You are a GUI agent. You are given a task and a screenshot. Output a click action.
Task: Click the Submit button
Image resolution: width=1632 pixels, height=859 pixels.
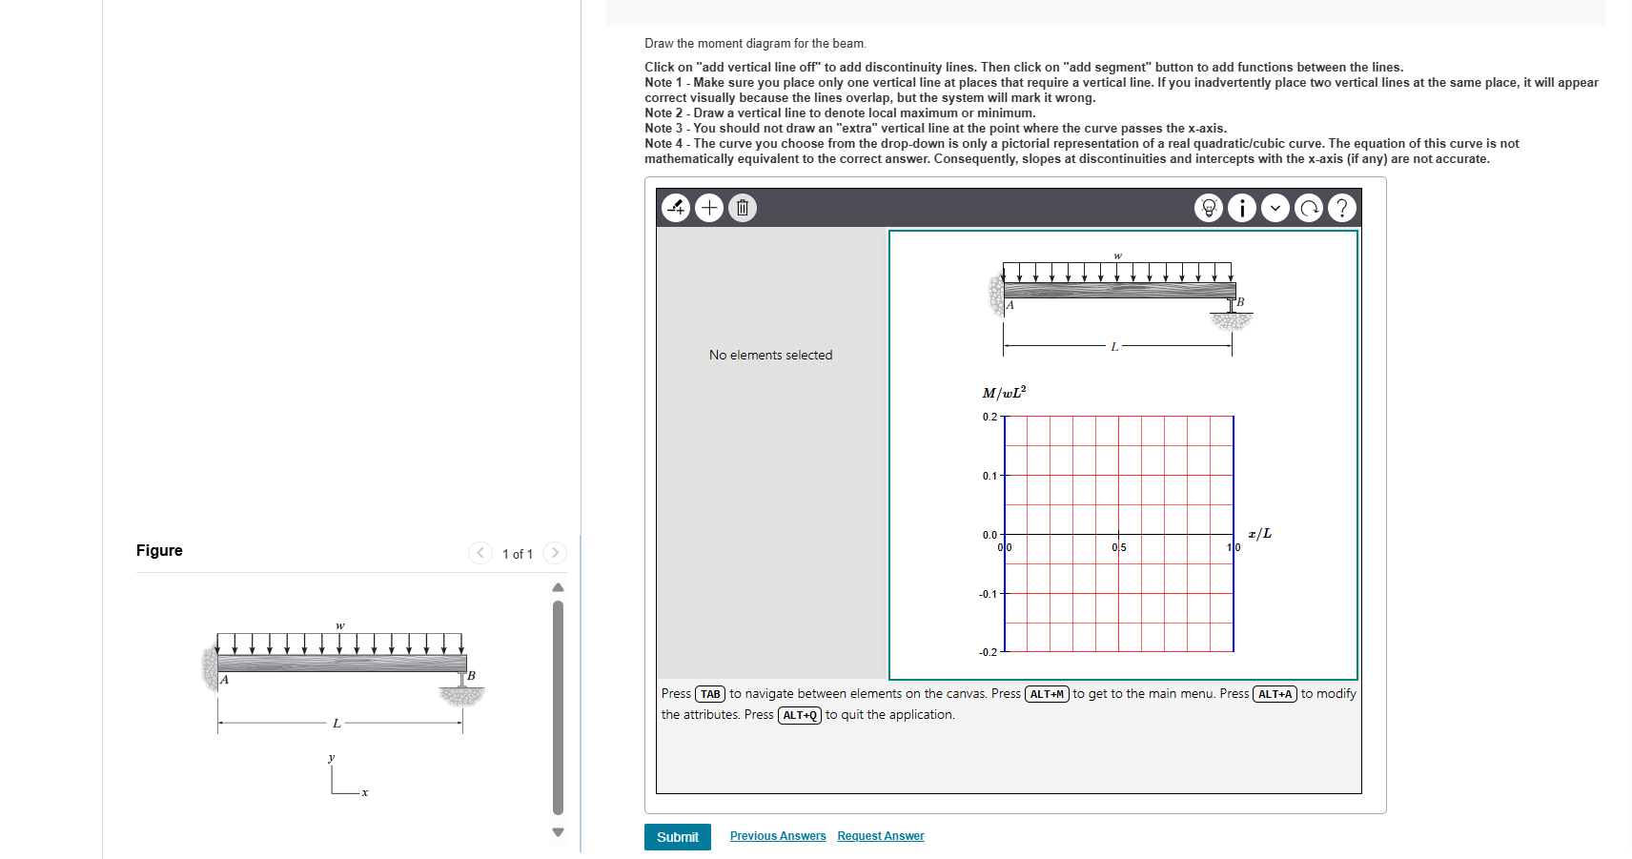tap(677, 836)
